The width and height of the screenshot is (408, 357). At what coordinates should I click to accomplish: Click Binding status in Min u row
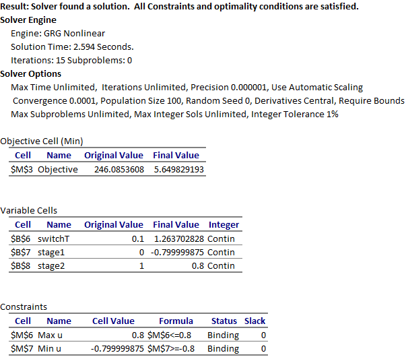(224, 349)
